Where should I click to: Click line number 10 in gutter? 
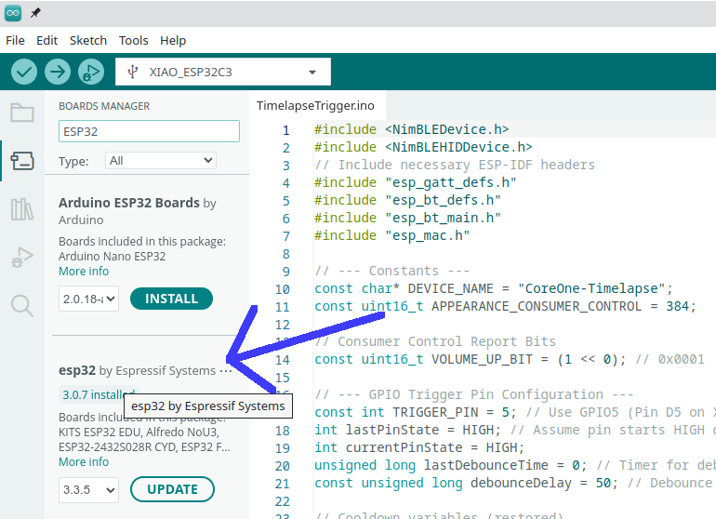(x=282, y=289)
